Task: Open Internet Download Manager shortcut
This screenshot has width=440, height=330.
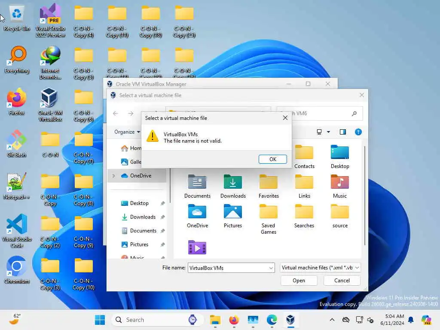Action: tap(50, 63)
